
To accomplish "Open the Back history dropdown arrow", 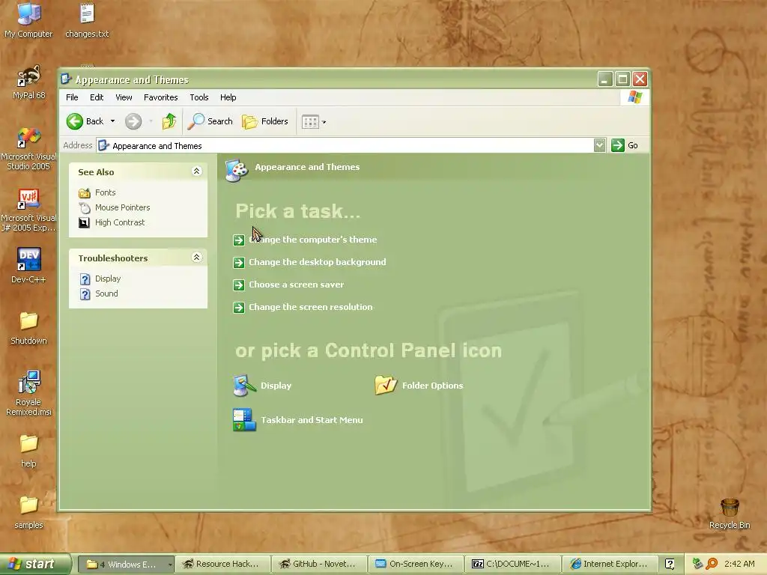I will pos(112,121).
